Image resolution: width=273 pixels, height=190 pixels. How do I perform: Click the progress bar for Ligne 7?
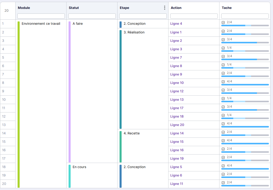click(245, 59)
